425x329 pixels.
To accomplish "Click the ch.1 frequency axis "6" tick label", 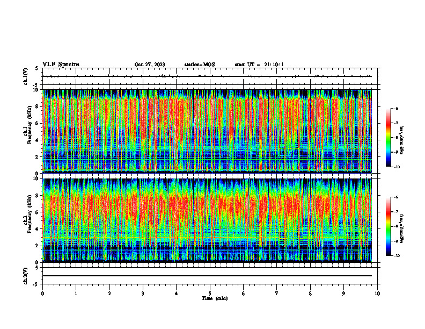I will [37, 123].
